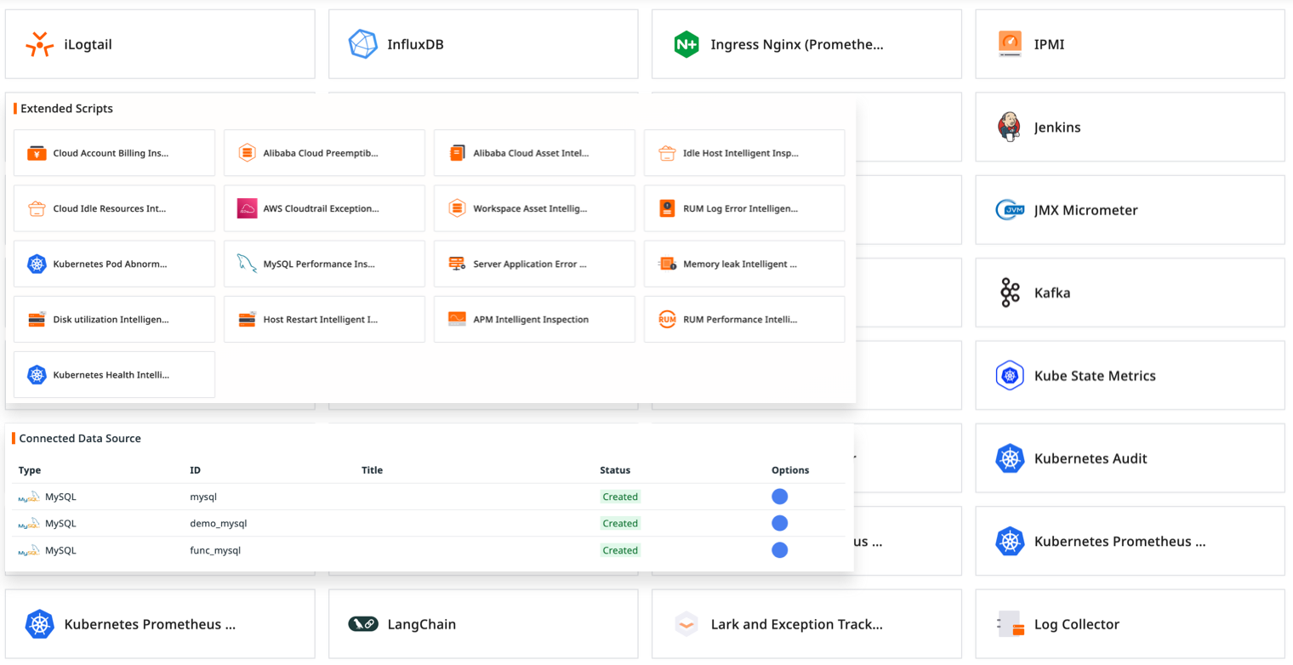Click the 'Kafka' card label
Viewport: 1293px width, 665px height.
coord(1052,293)
